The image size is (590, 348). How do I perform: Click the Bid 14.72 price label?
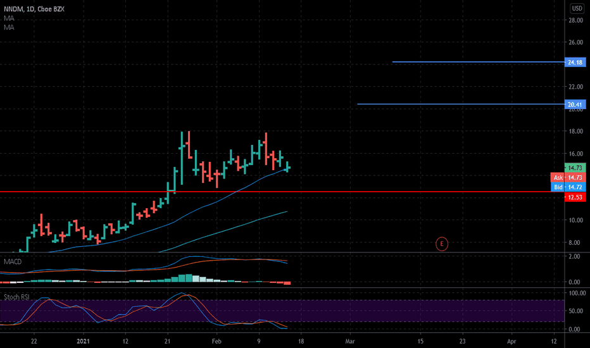click(x=568, y=187)
